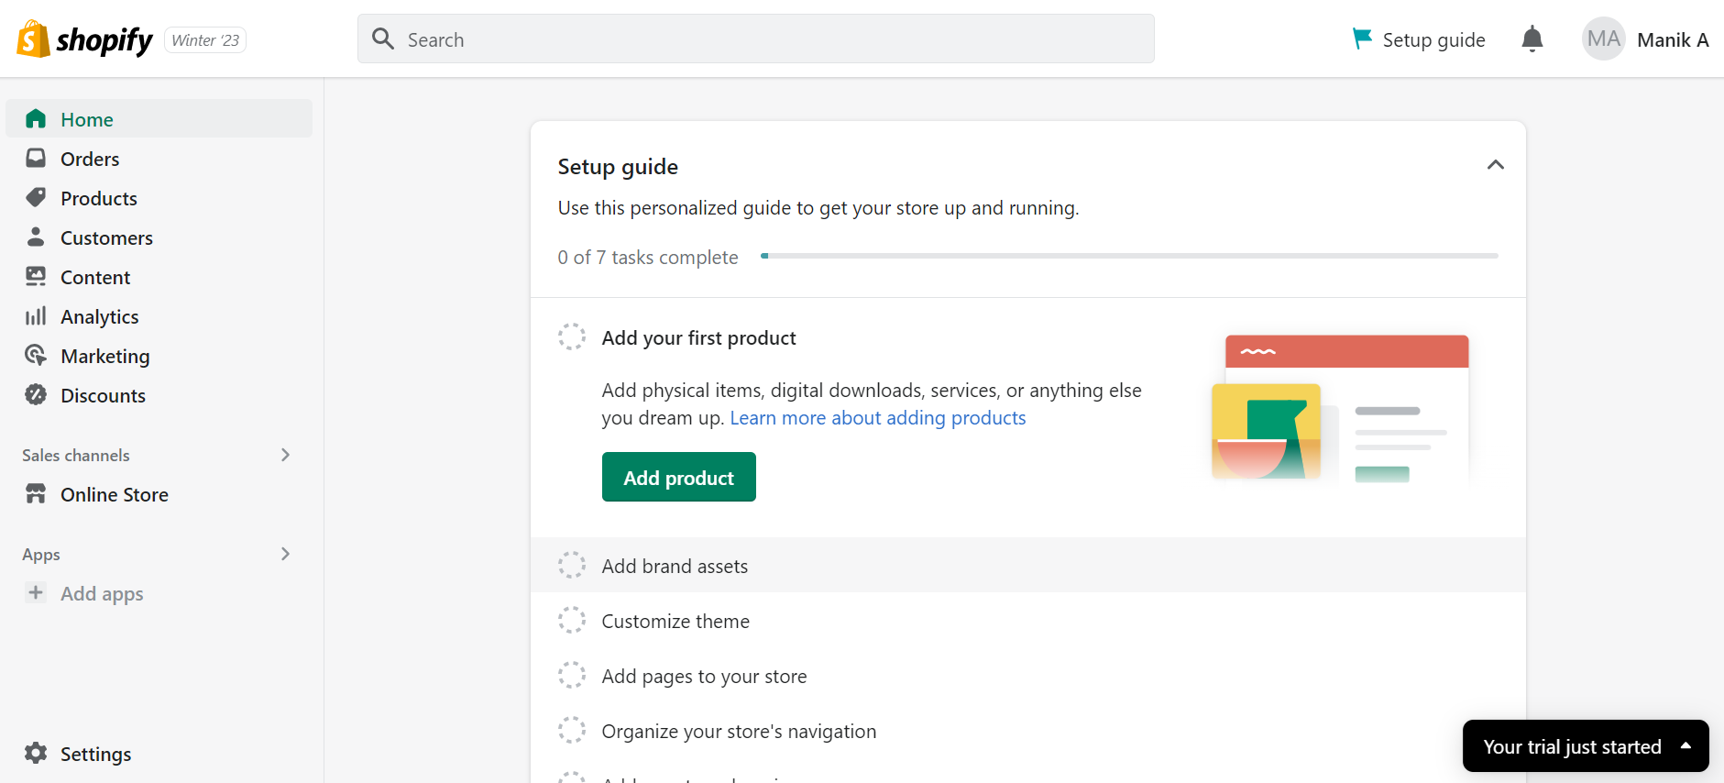Click the Setup guide flag icon
This screenshot has width=1724, height=783.
pyautogui.click(x=1362, y=39)
